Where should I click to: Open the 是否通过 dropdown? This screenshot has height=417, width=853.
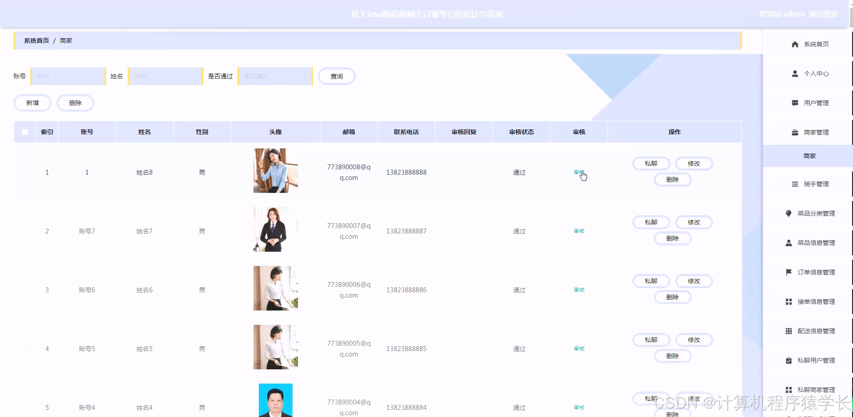click(x=274, y=76)
